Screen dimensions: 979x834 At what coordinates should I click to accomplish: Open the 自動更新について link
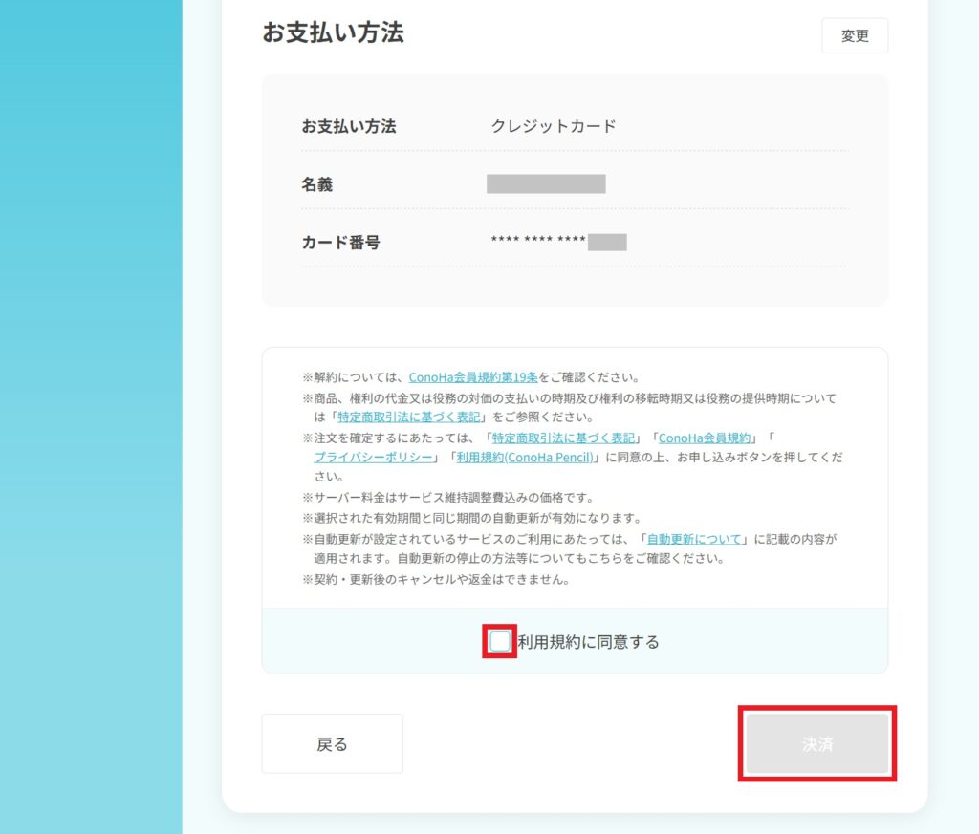(x=694, y=539)
